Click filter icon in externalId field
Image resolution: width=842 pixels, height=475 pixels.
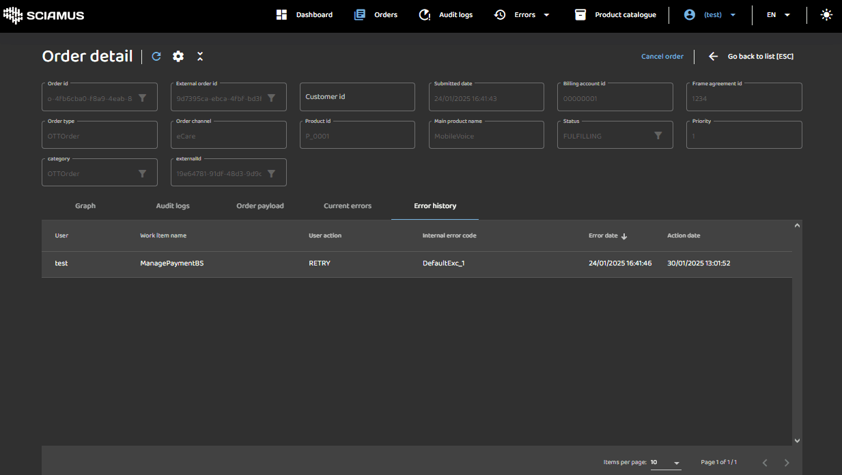[x=271, y=174]
